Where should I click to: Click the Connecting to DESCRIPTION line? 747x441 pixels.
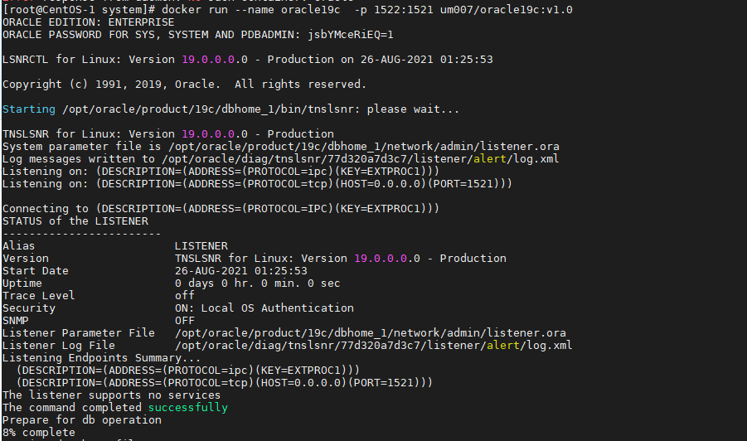(x=221, y=209)
